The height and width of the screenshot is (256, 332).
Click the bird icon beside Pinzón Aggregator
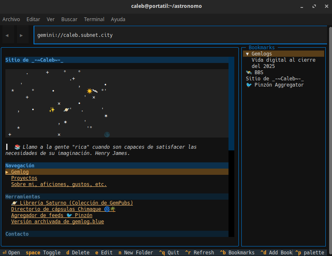[x=249, y=85]
